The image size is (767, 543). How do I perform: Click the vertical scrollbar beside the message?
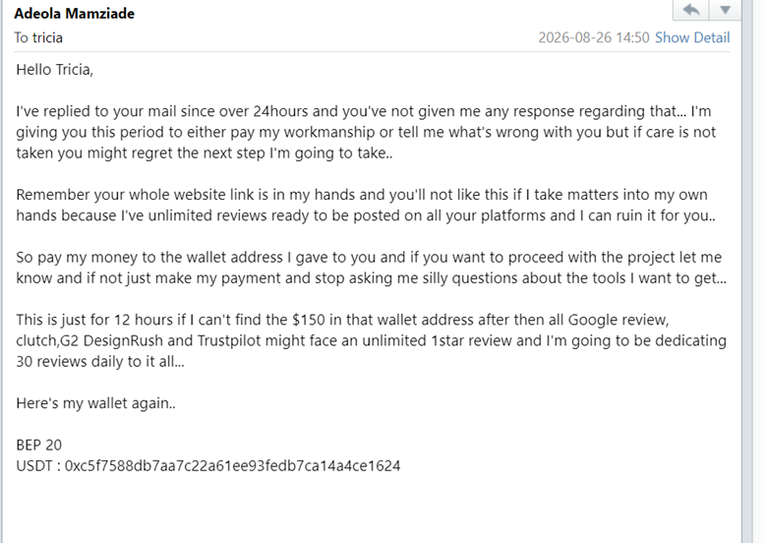(747, 271)
